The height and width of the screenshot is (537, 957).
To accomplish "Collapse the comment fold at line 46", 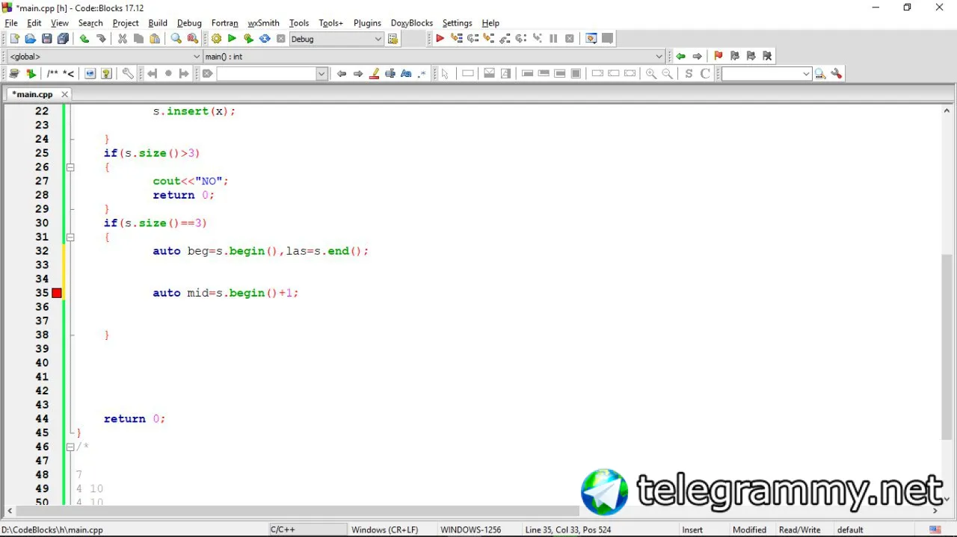I will [70, 447].
